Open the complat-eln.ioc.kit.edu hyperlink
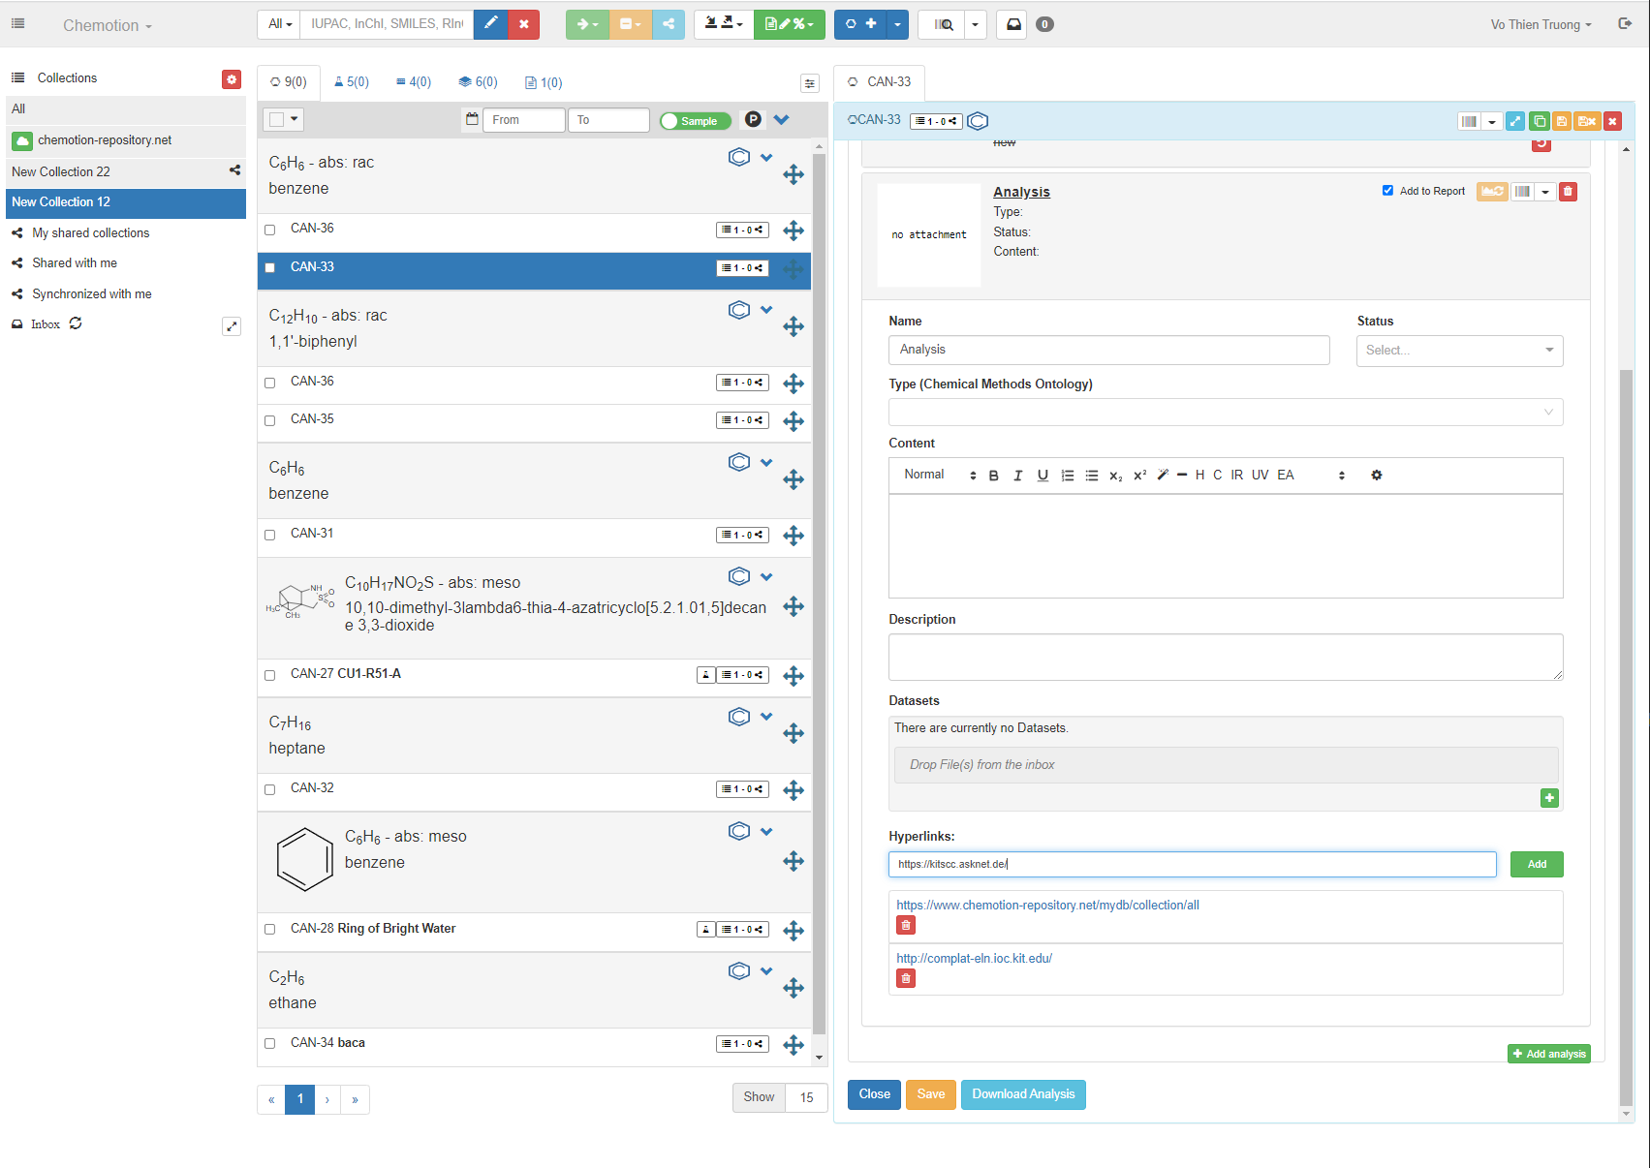Viewport: 1650px width, 1168px height. [x=974, y=958]
